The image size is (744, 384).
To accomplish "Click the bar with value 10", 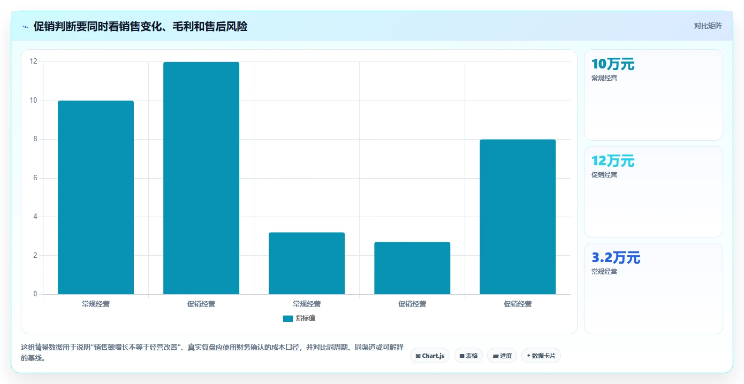I will [96, 197].
